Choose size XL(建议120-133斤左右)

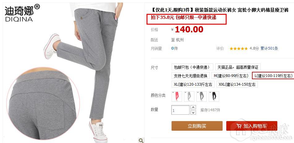point(193,84)
